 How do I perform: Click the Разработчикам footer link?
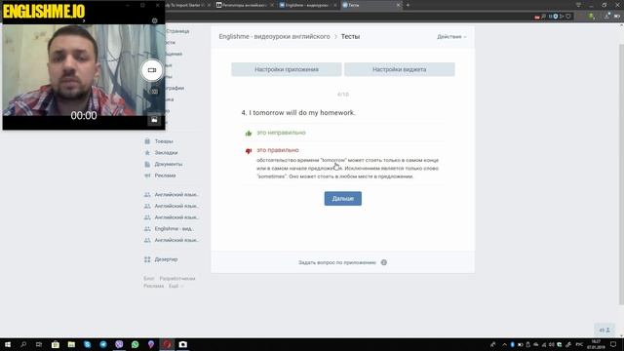pyautogui.click(x=177, y=279)
